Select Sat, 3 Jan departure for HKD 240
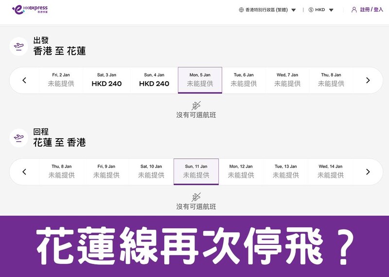The image size is (389, 277). click(106, 80)
